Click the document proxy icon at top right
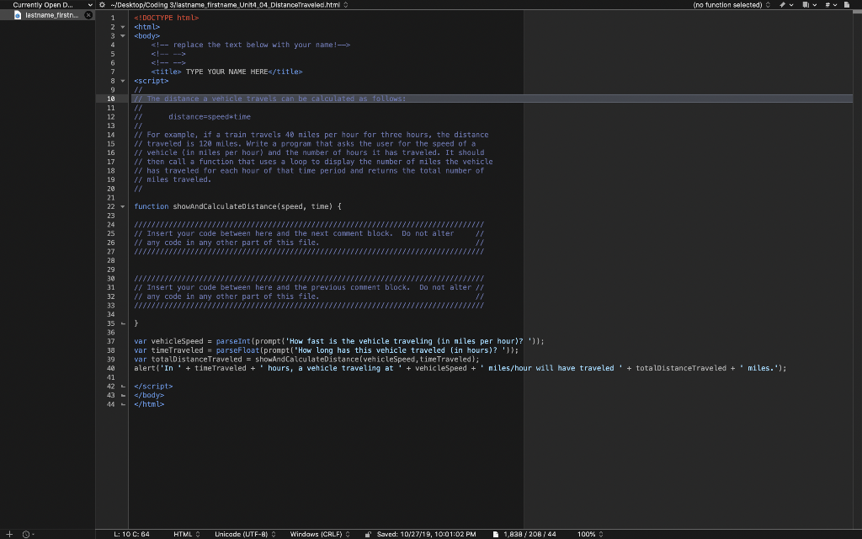Image resolution: width=862 pixels, height=539 pixels. click(847, 4)
